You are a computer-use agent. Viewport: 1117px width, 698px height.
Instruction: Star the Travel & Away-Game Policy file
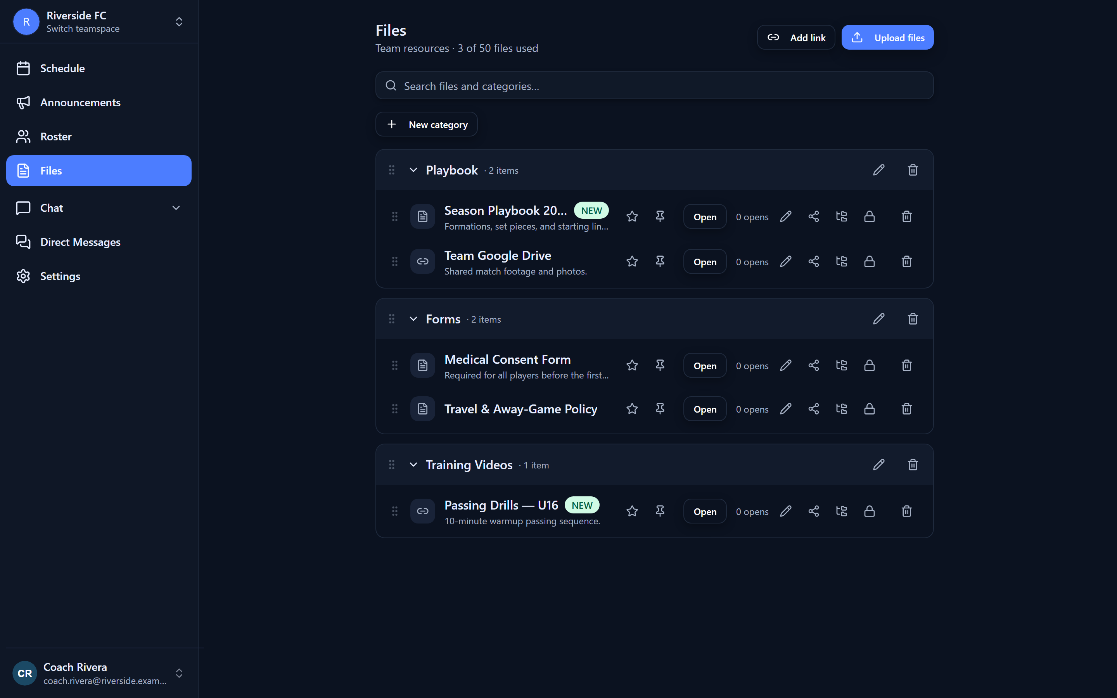(632, 409)
